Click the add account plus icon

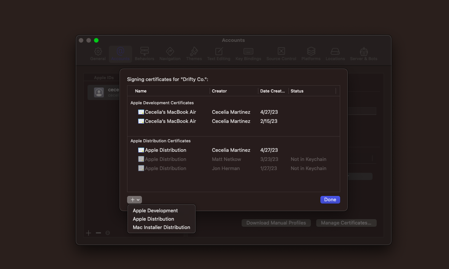click(89, 233)
